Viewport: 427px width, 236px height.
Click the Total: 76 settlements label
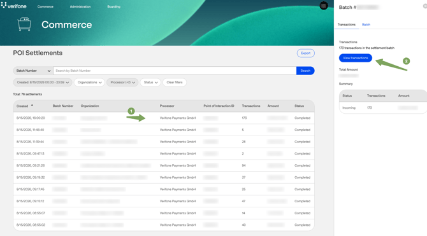(x=27, y=94)
